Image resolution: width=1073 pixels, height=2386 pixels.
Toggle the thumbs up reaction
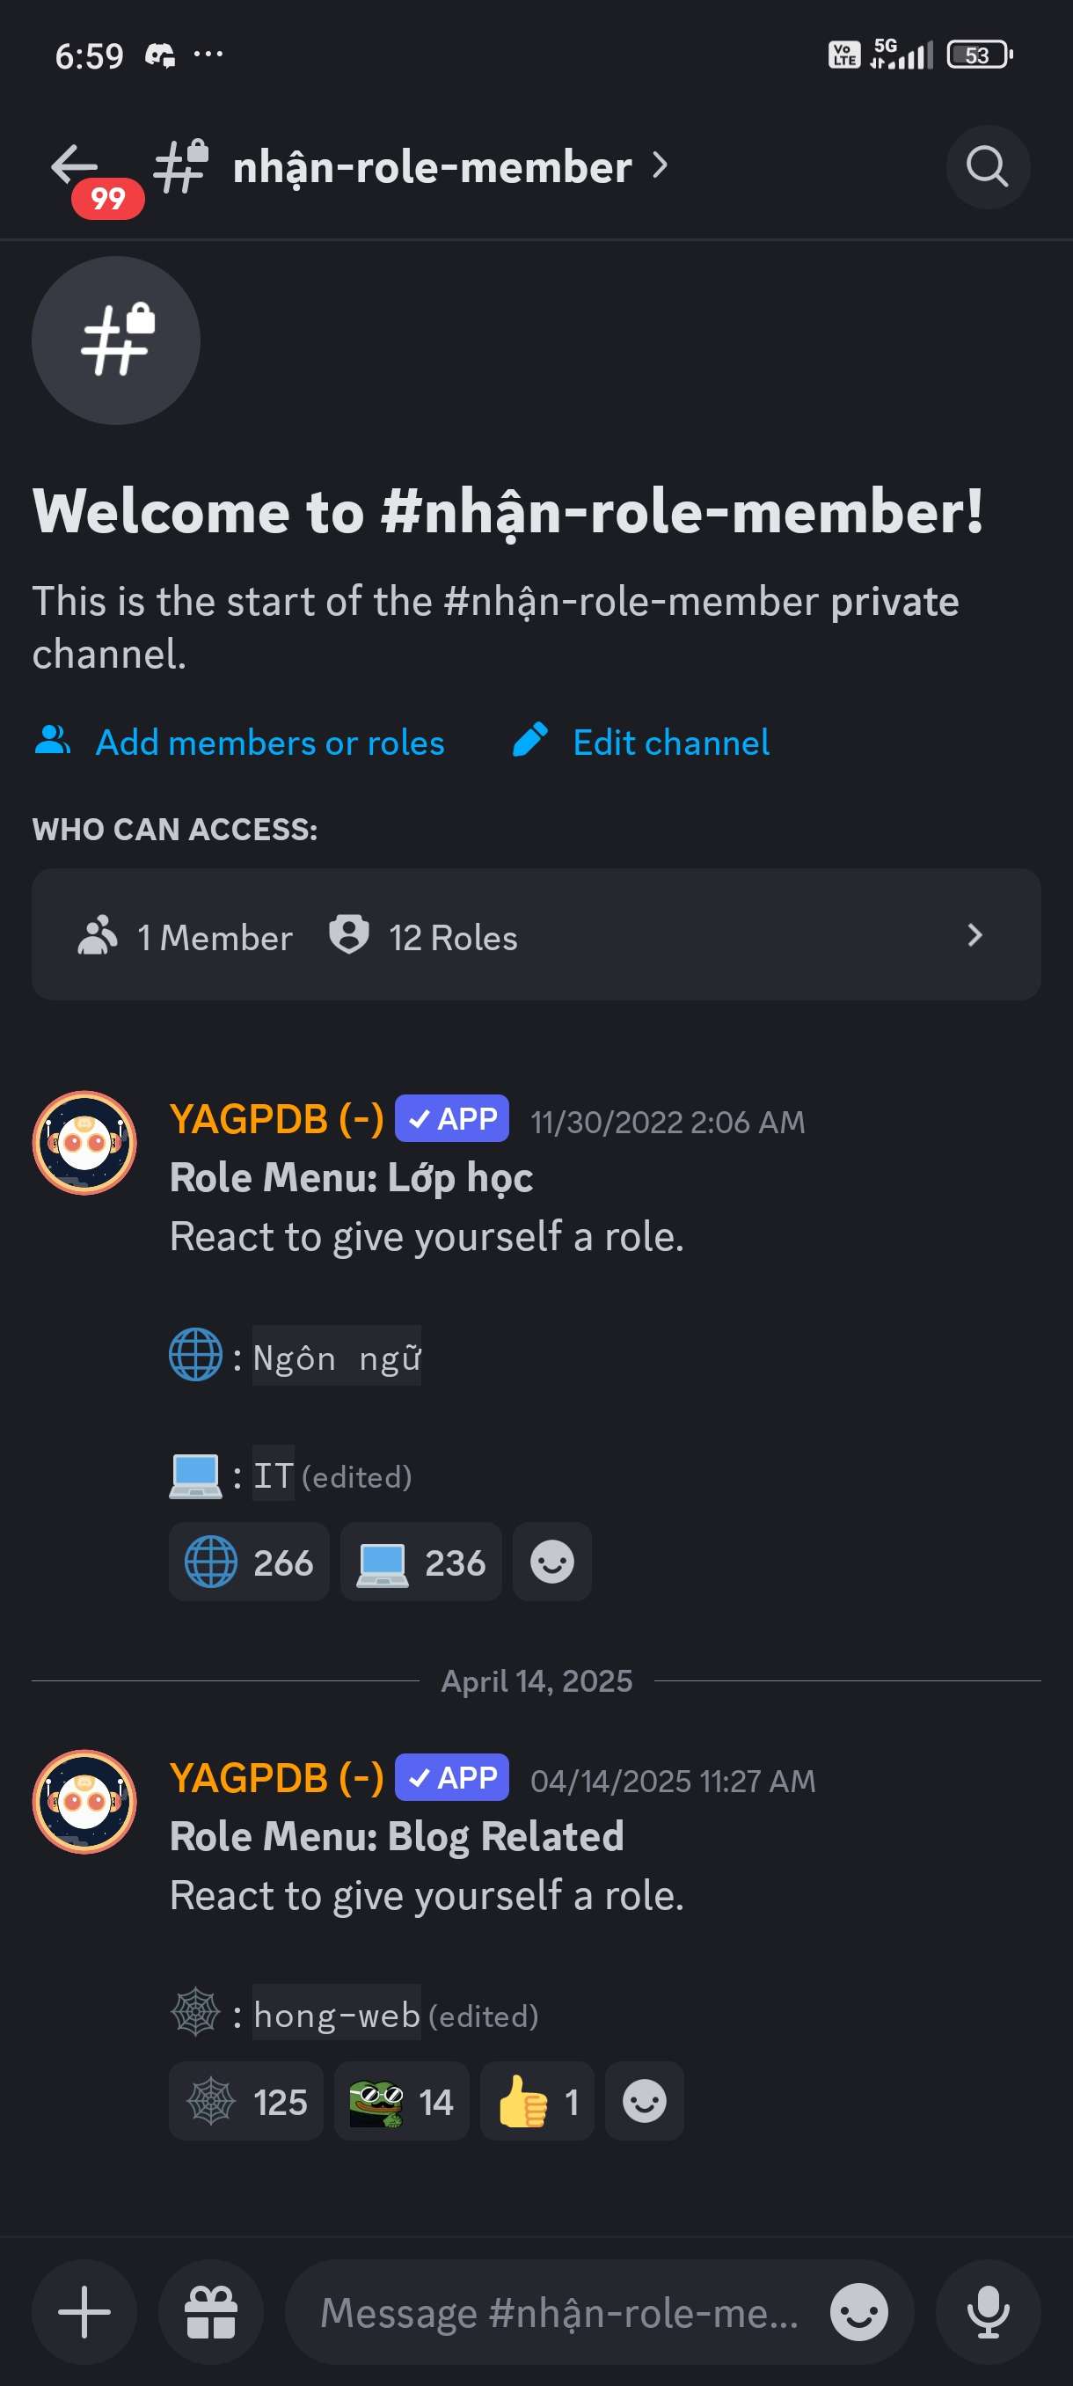coord(537,2102)
